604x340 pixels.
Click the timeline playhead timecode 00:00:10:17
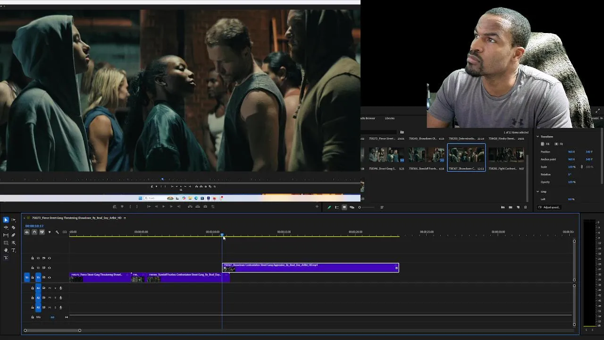pos(34,226)
